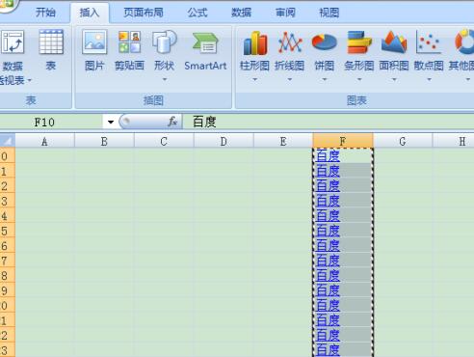Open the Name Box dropdown arrow
Image resolution: width=474 pixels, height=357 pixels.
tap(111, 123)
